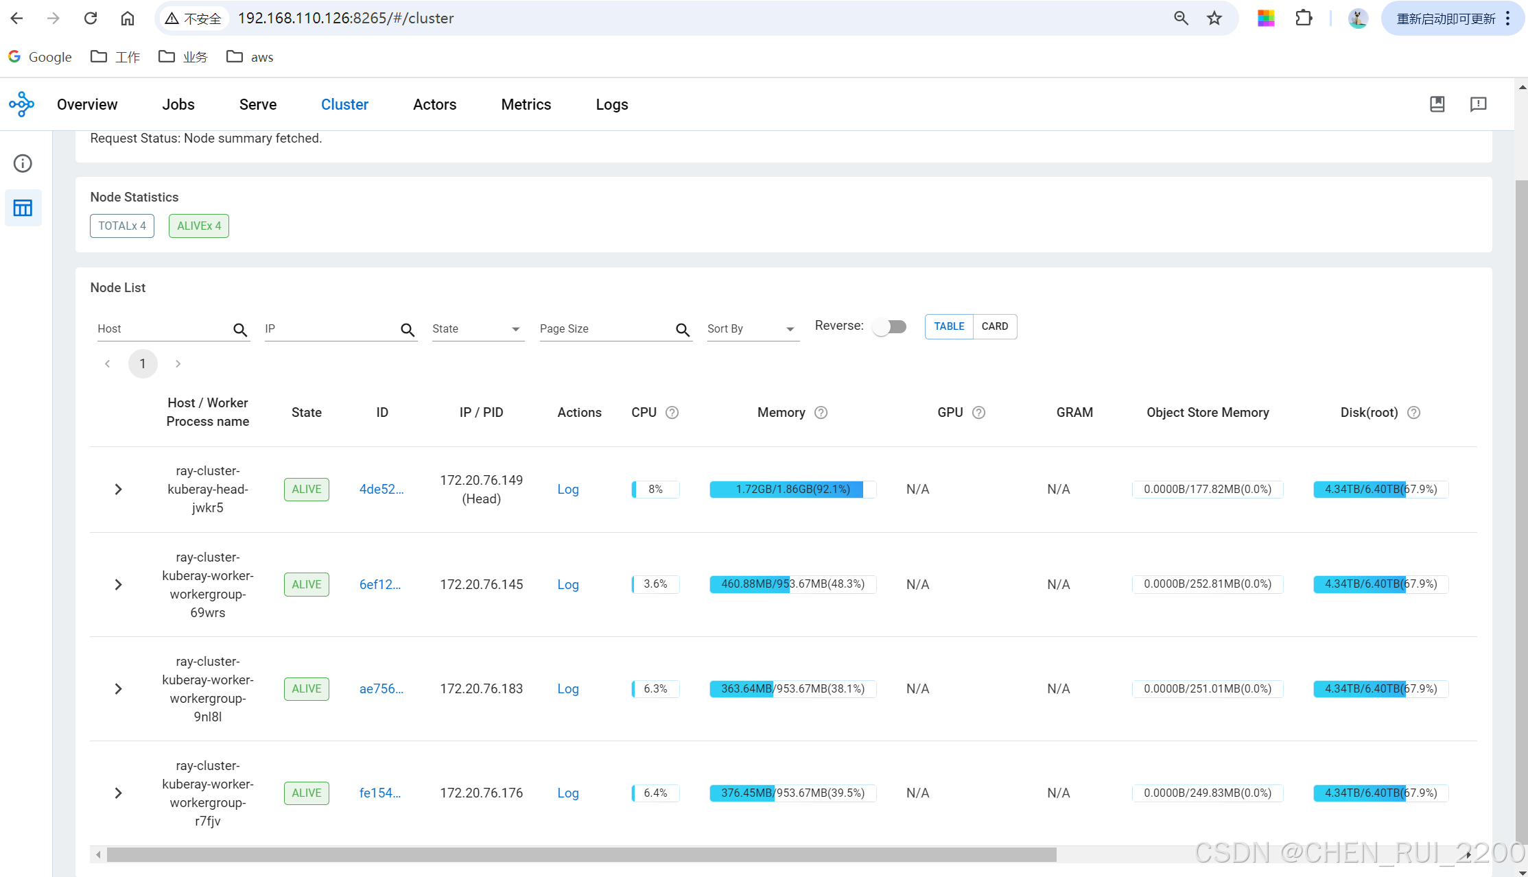Click the horizontal scrollbar under the table
The height and width of the screenshot is (877, 1528).
click(580, 854)
